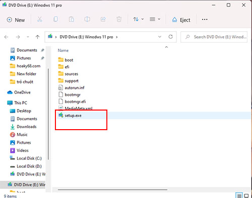The height and width of the screenshot is (198, 252).
Task: Open DVD Drive (E:) under This PC
Action: [x=28, y=174]
